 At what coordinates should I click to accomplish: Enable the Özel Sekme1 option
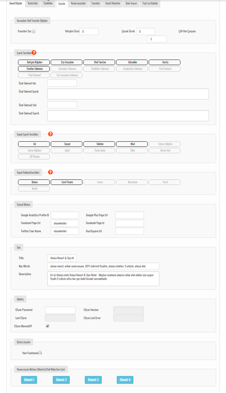coord(164,69)
